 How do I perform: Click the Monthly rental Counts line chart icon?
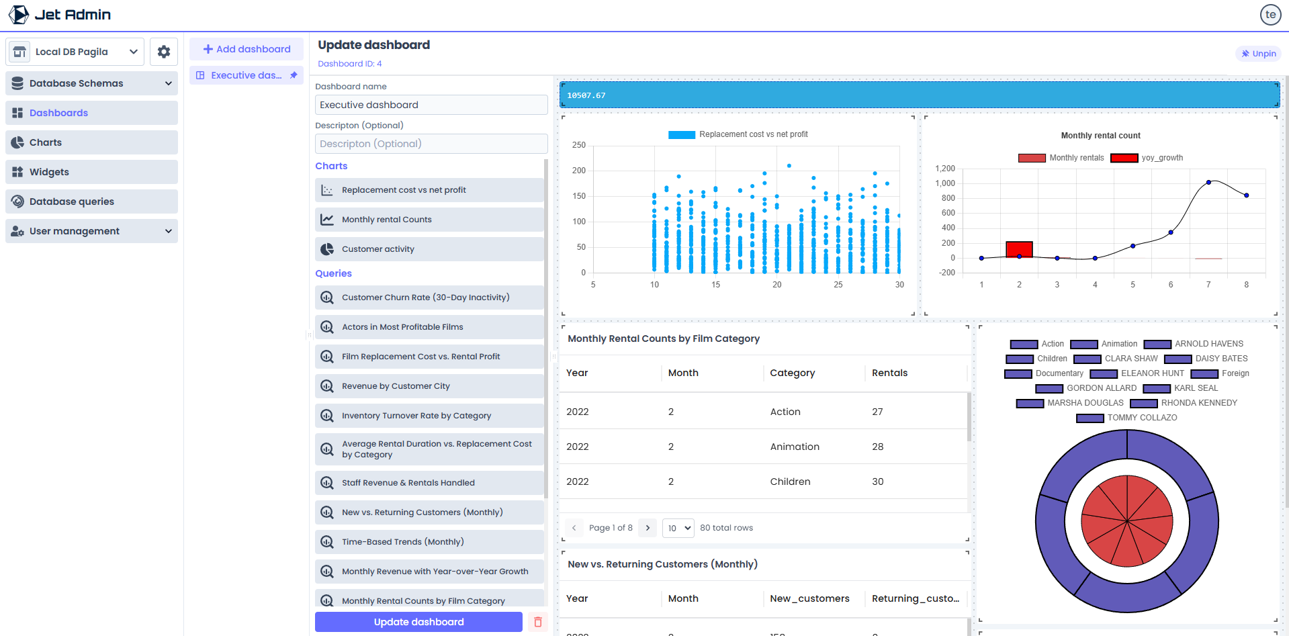[327, 220]
